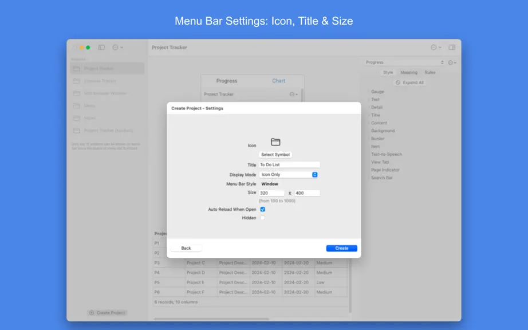Click the blue Create button
Image resolution: width=528 pixels, height=330 pixels.
341,248
